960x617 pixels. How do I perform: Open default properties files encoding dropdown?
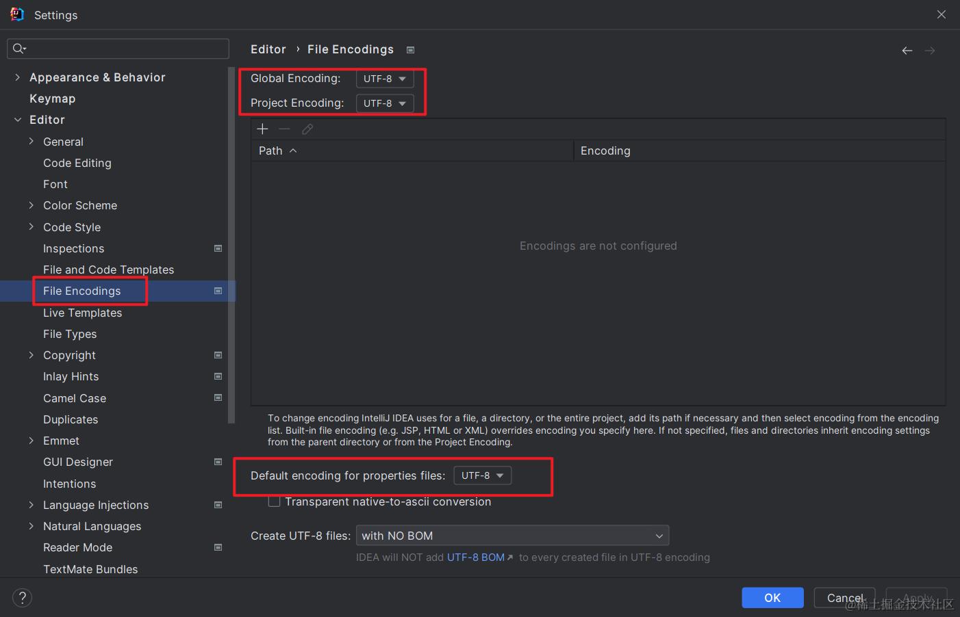483,475
